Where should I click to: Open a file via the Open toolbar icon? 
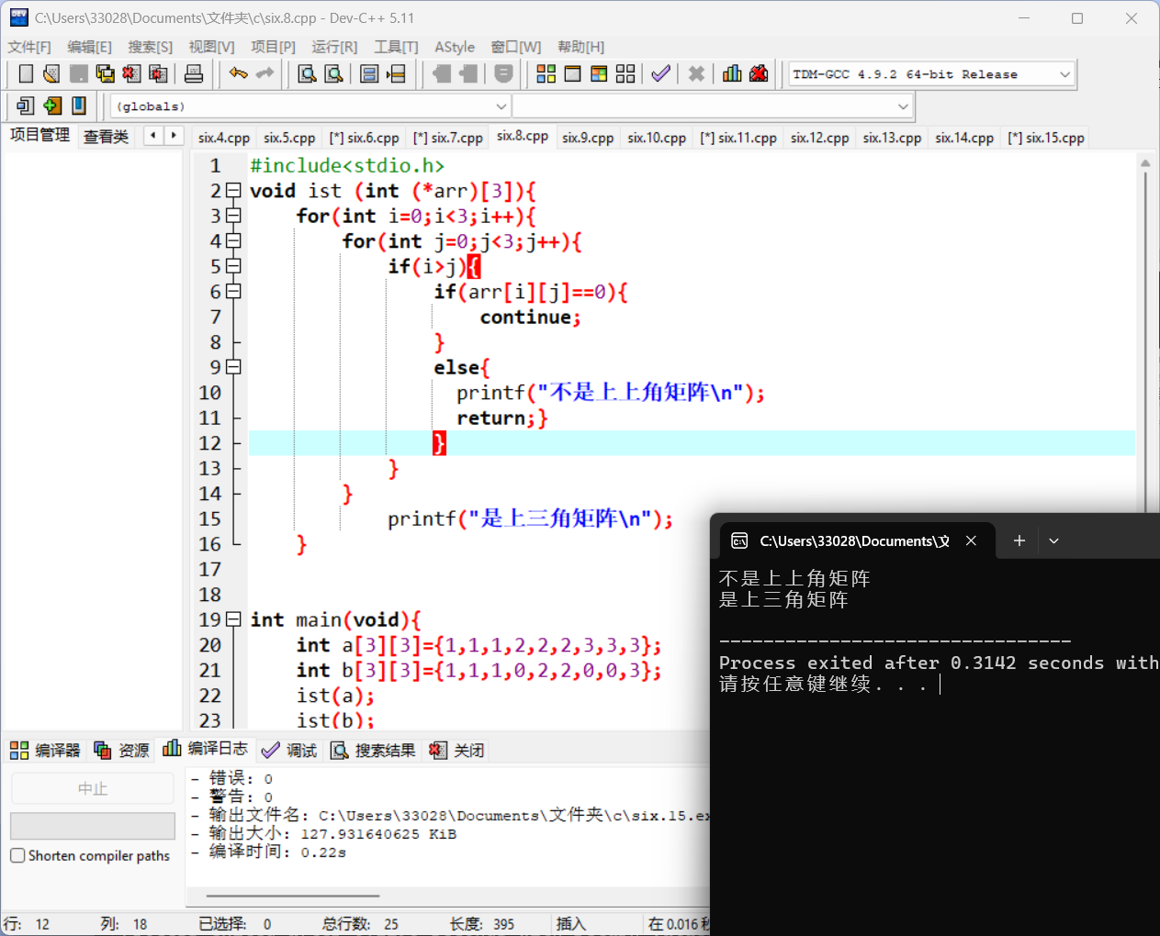pyautogui.click(x=51, y=73)
